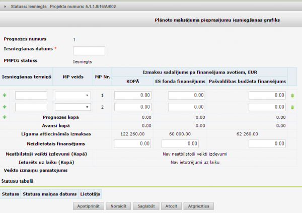Click the Neizlietotais finansējums KOPĀ field
Viewport: 302px width, 213px height.
tap(133, 144)
